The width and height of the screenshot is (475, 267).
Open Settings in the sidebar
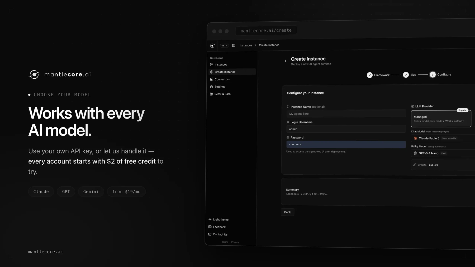coord(232,87)
